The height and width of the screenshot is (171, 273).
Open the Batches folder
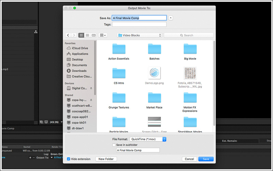pyautogui.click(x=155, y=49)
